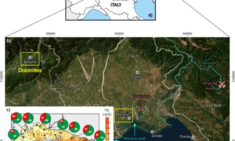Viewport: 235px width, 141px height.
Task: Click the 'b)' panel label
Action: pyautogui.click(x=9, y=41)
